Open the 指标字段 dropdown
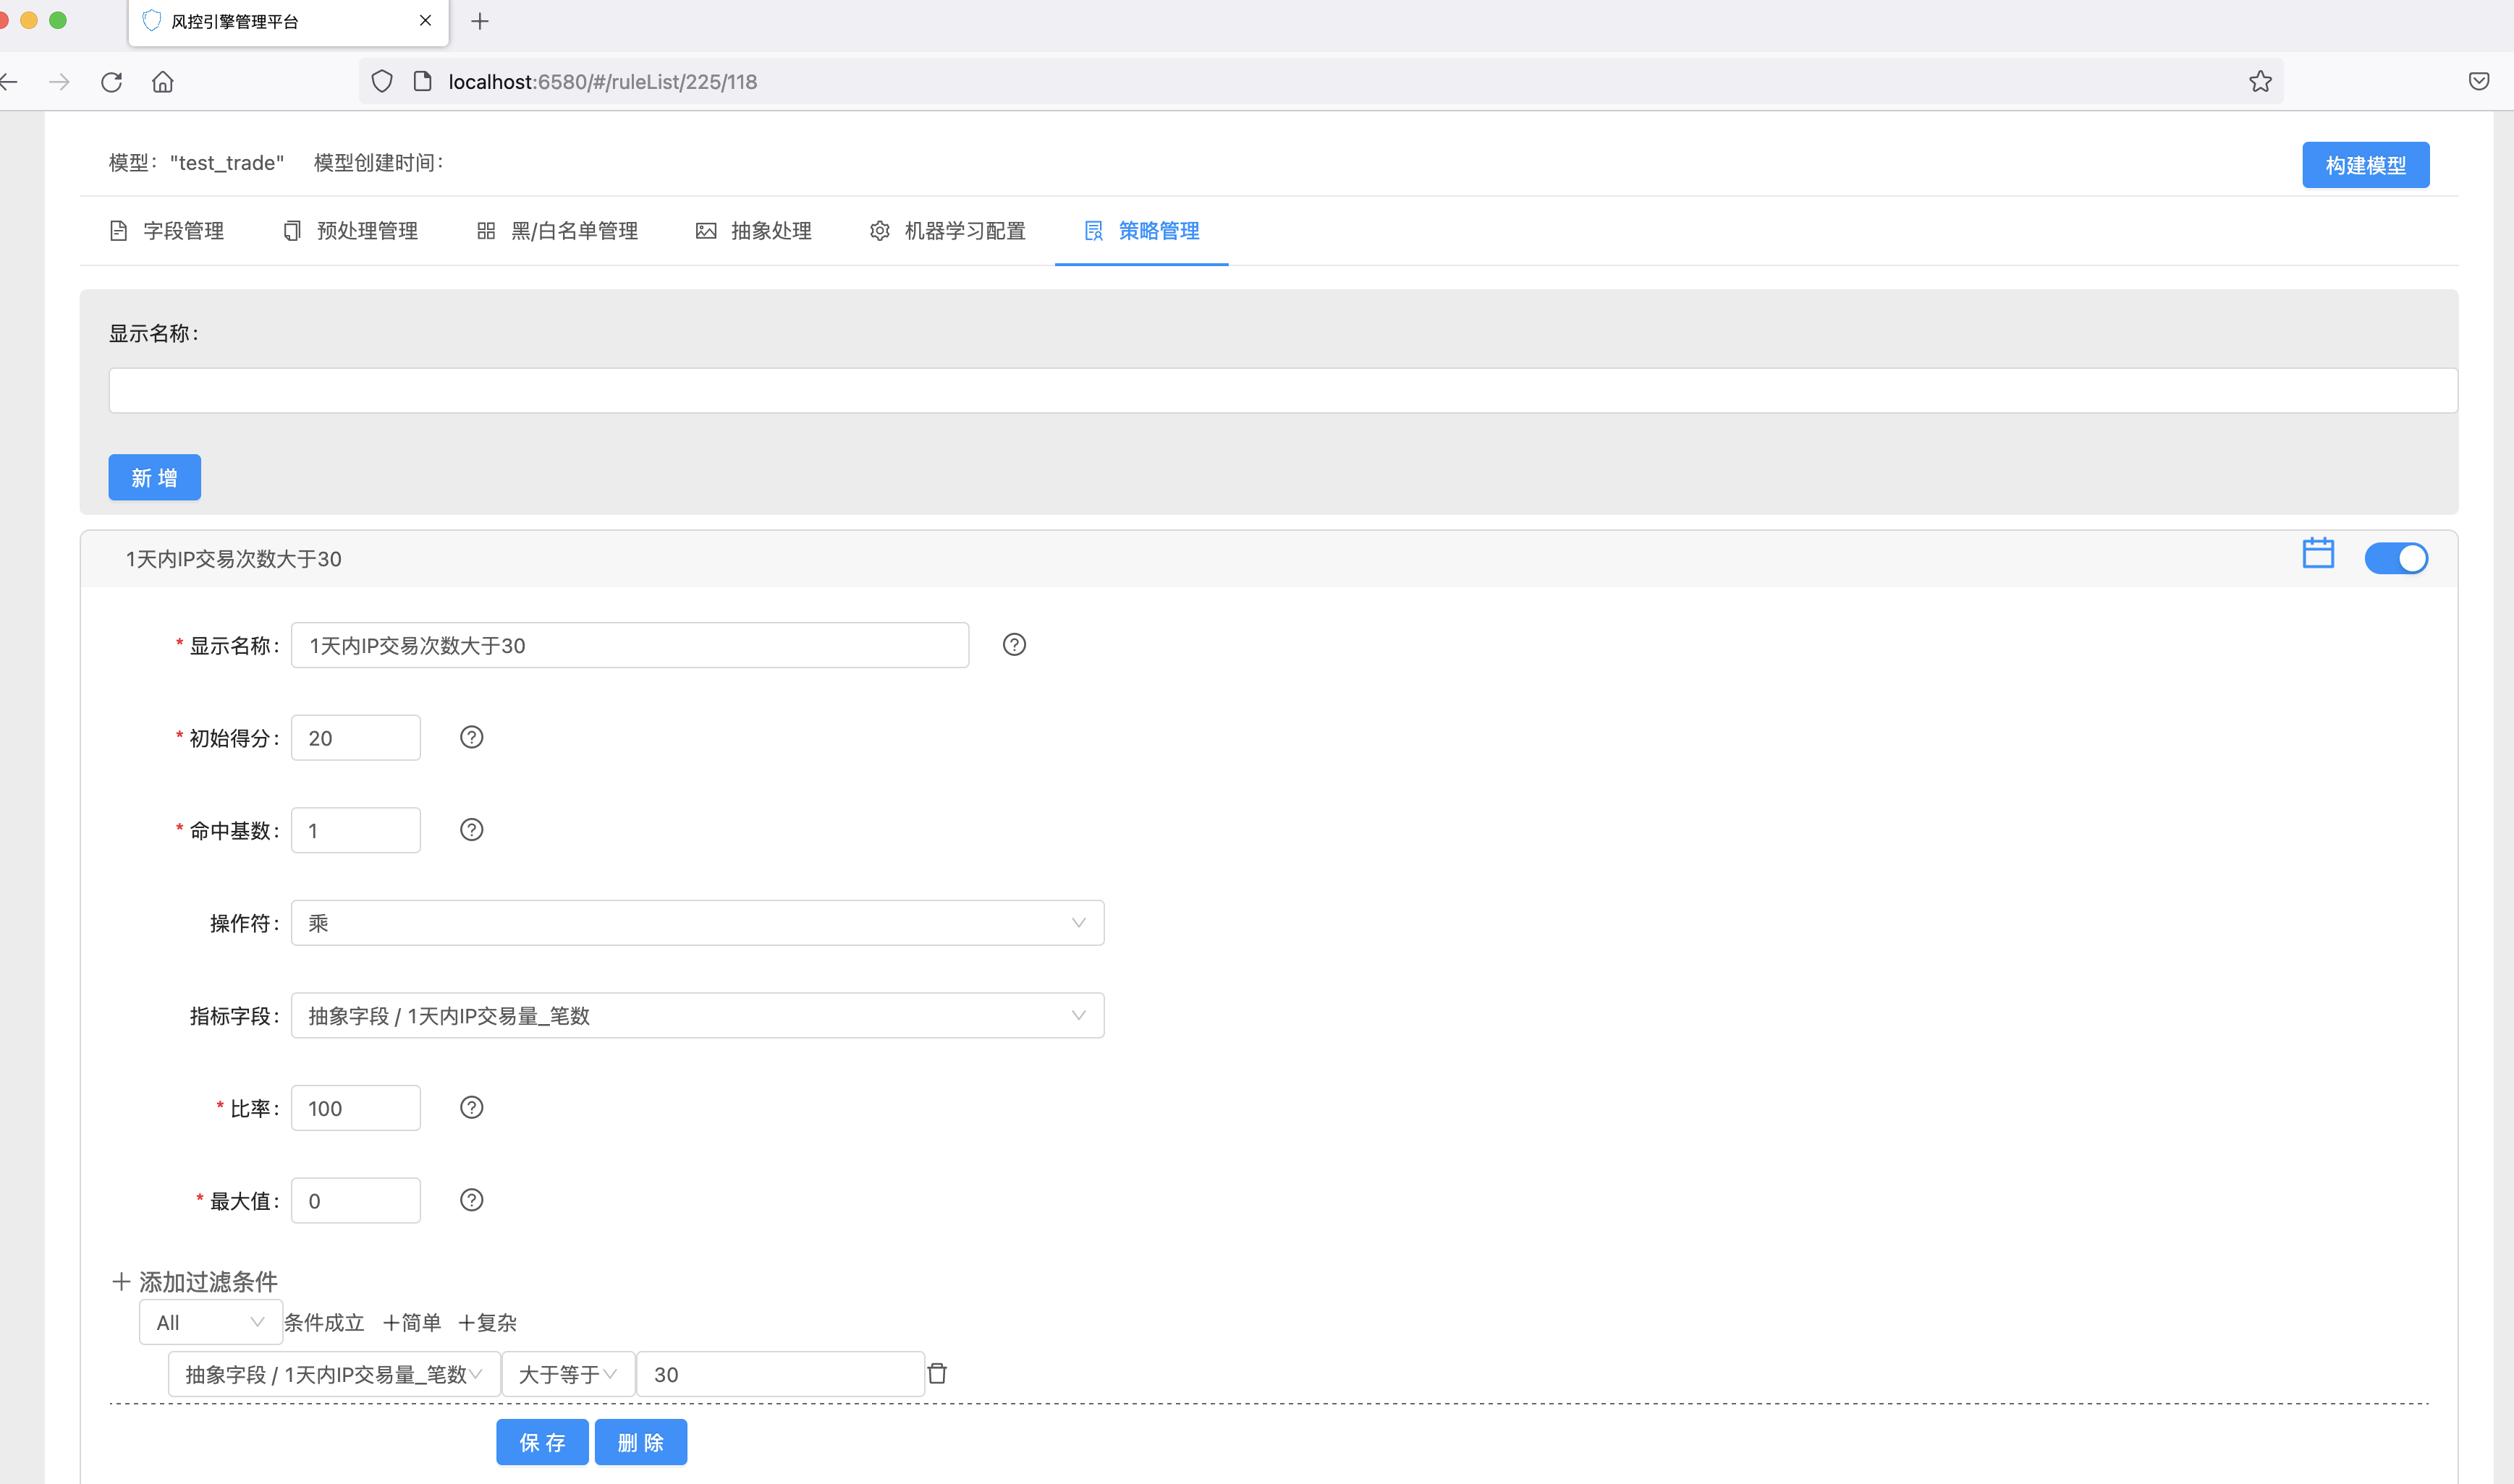Image resolution: width=2514 pixels, height=1484 pixels. (x=698, y=1015)
